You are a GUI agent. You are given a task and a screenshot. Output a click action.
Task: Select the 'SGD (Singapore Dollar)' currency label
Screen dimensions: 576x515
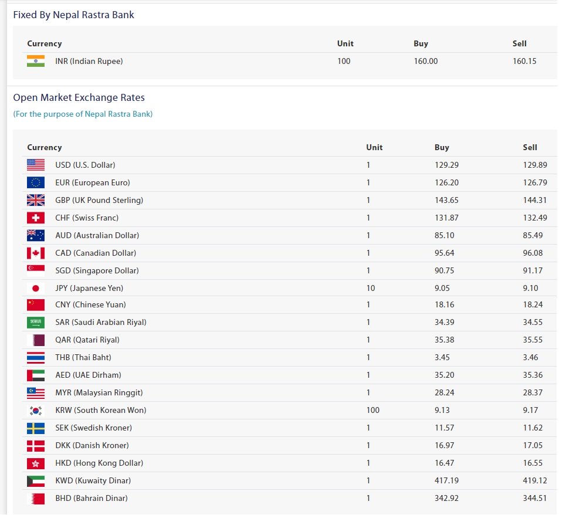pos(97,270)
